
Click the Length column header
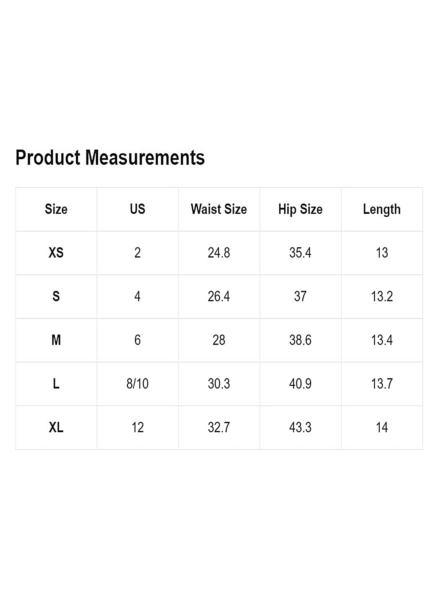click(x=382, y=209)
